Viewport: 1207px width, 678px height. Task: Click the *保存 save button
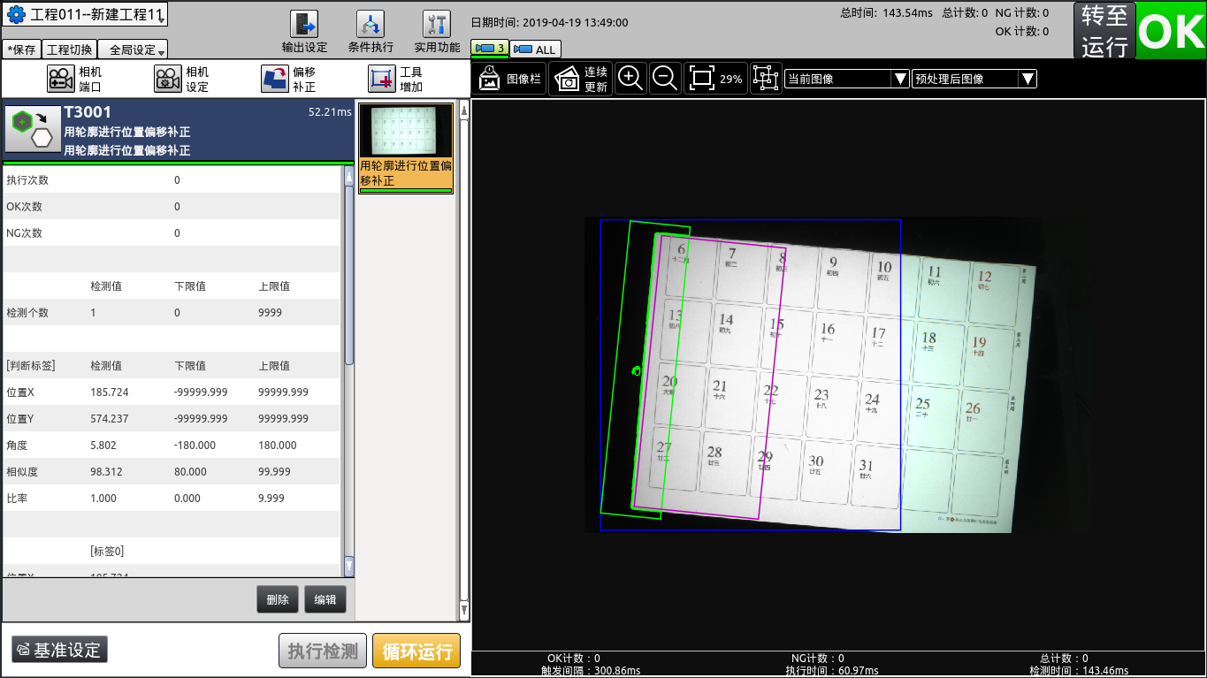[21, 50]
